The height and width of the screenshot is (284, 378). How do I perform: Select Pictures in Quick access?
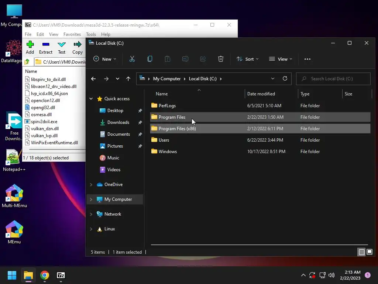pos(115,146)
